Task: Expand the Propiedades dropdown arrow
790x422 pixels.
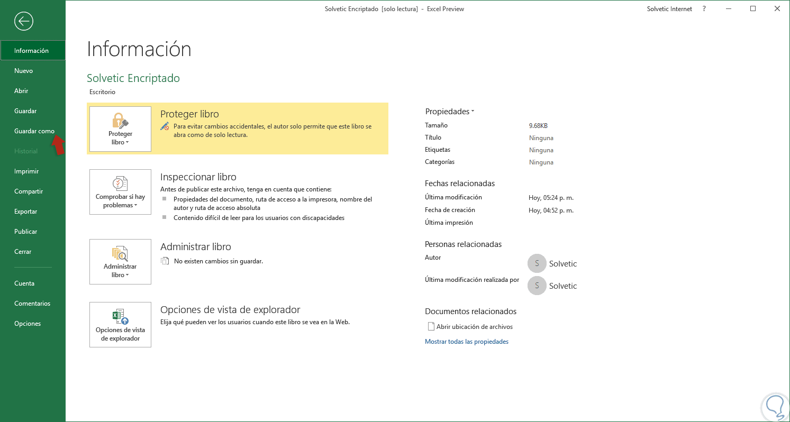Action: (x=473, y=112)
